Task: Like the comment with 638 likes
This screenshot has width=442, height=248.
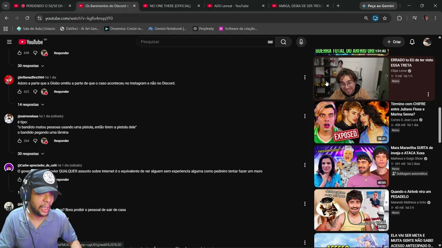Action: [20, 53]
